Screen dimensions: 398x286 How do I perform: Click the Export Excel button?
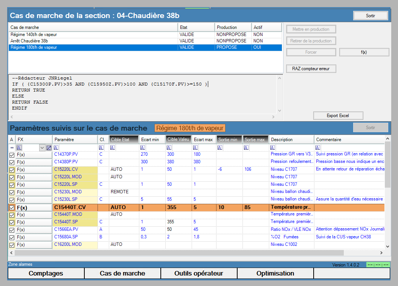pos(338,116)
